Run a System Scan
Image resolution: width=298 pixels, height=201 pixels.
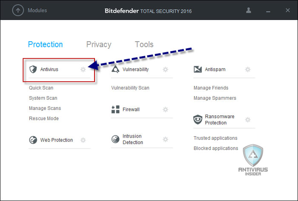click(x=43, y=98)
